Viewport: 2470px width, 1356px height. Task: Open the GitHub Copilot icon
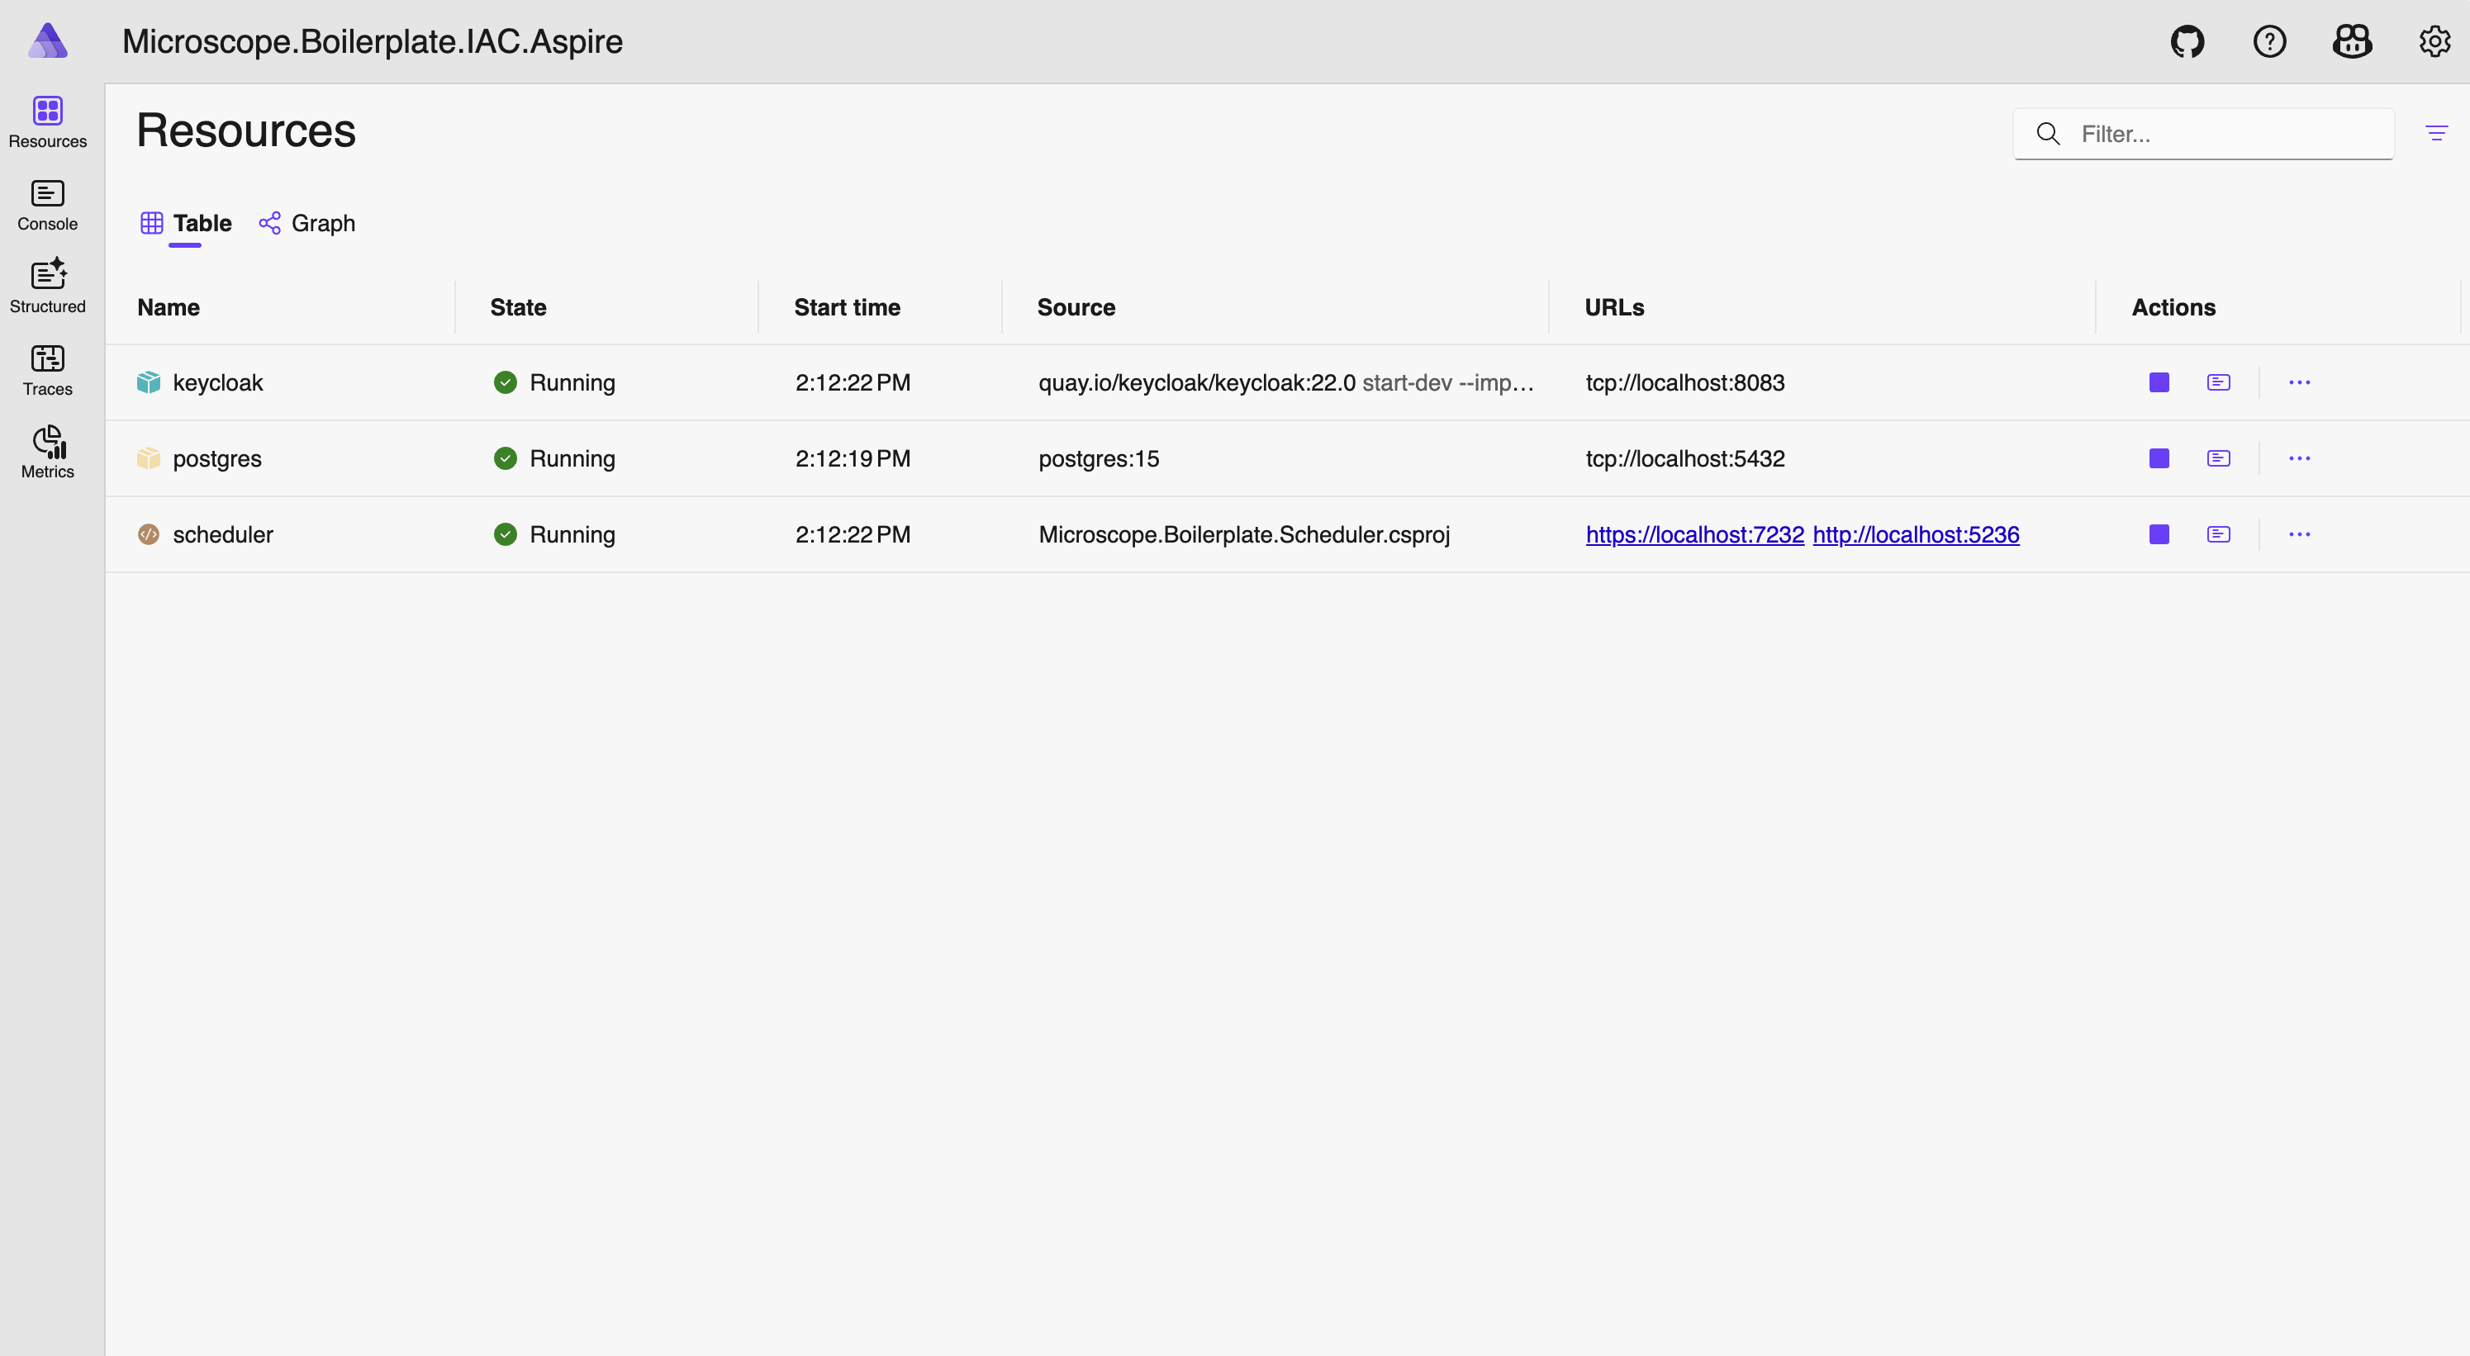click(2352, 41)
